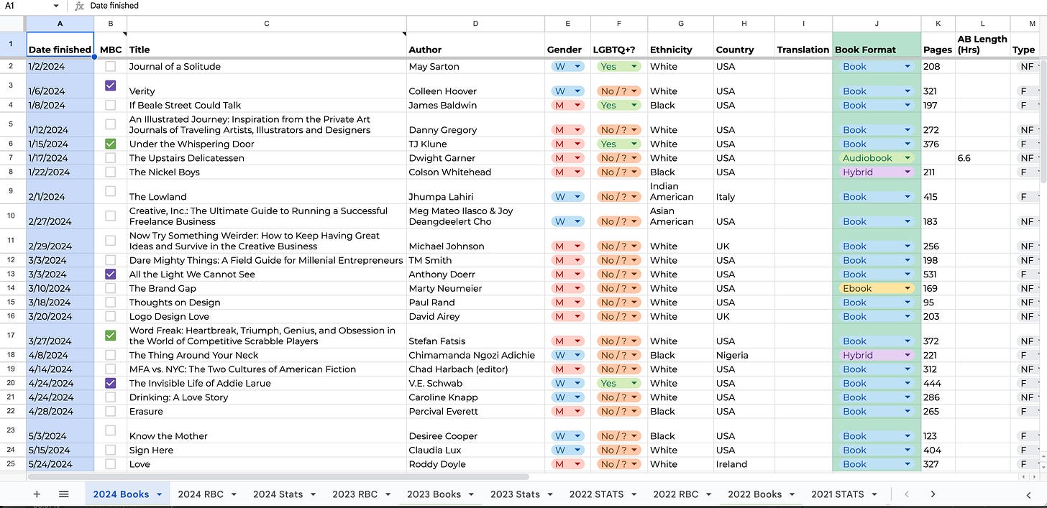The width and height of the screenshot is (1047, 508).
Task: Click the fx formula icon
Action: [80, 6]
